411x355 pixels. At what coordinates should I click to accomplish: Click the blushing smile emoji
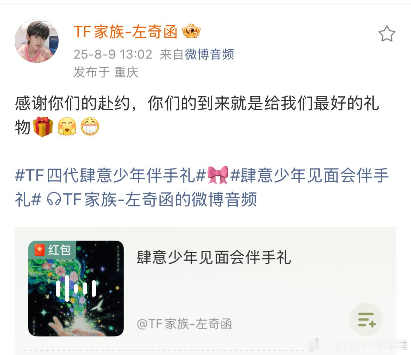[67, 126]
